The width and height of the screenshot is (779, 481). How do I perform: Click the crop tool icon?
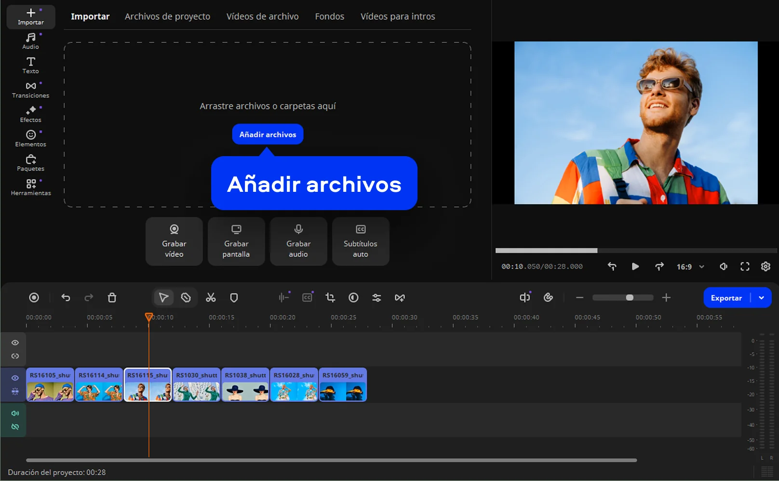click(x=330, y=298)
